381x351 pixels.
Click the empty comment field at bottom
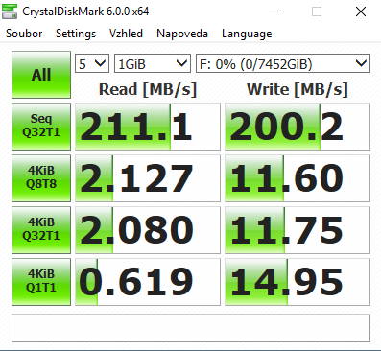coord(191,328)
